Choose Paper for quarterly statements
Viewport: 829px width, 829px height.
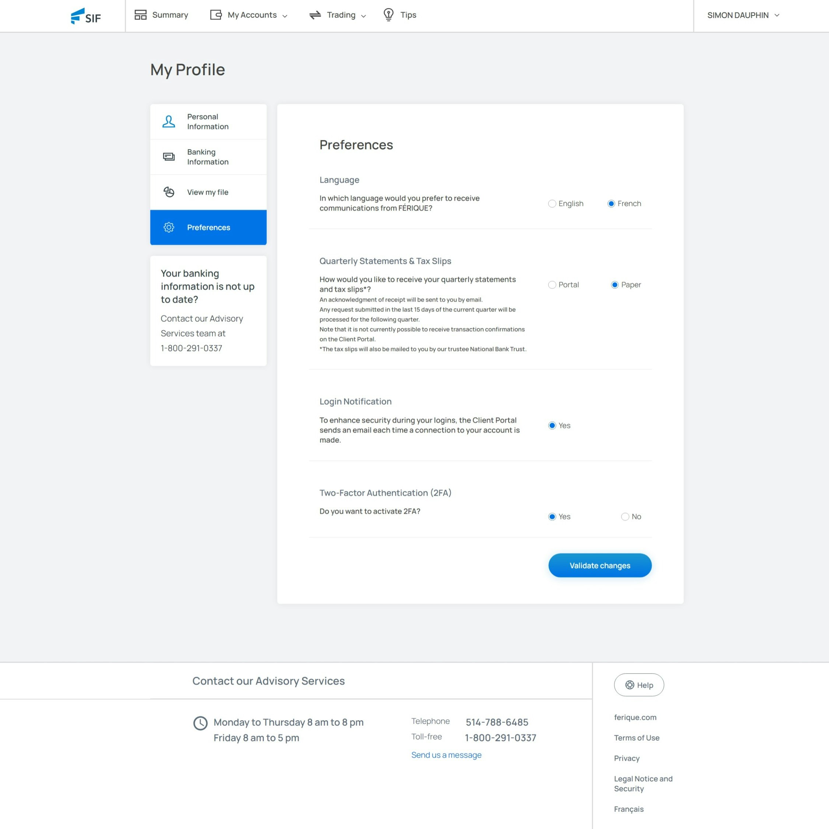coord(614,285)
